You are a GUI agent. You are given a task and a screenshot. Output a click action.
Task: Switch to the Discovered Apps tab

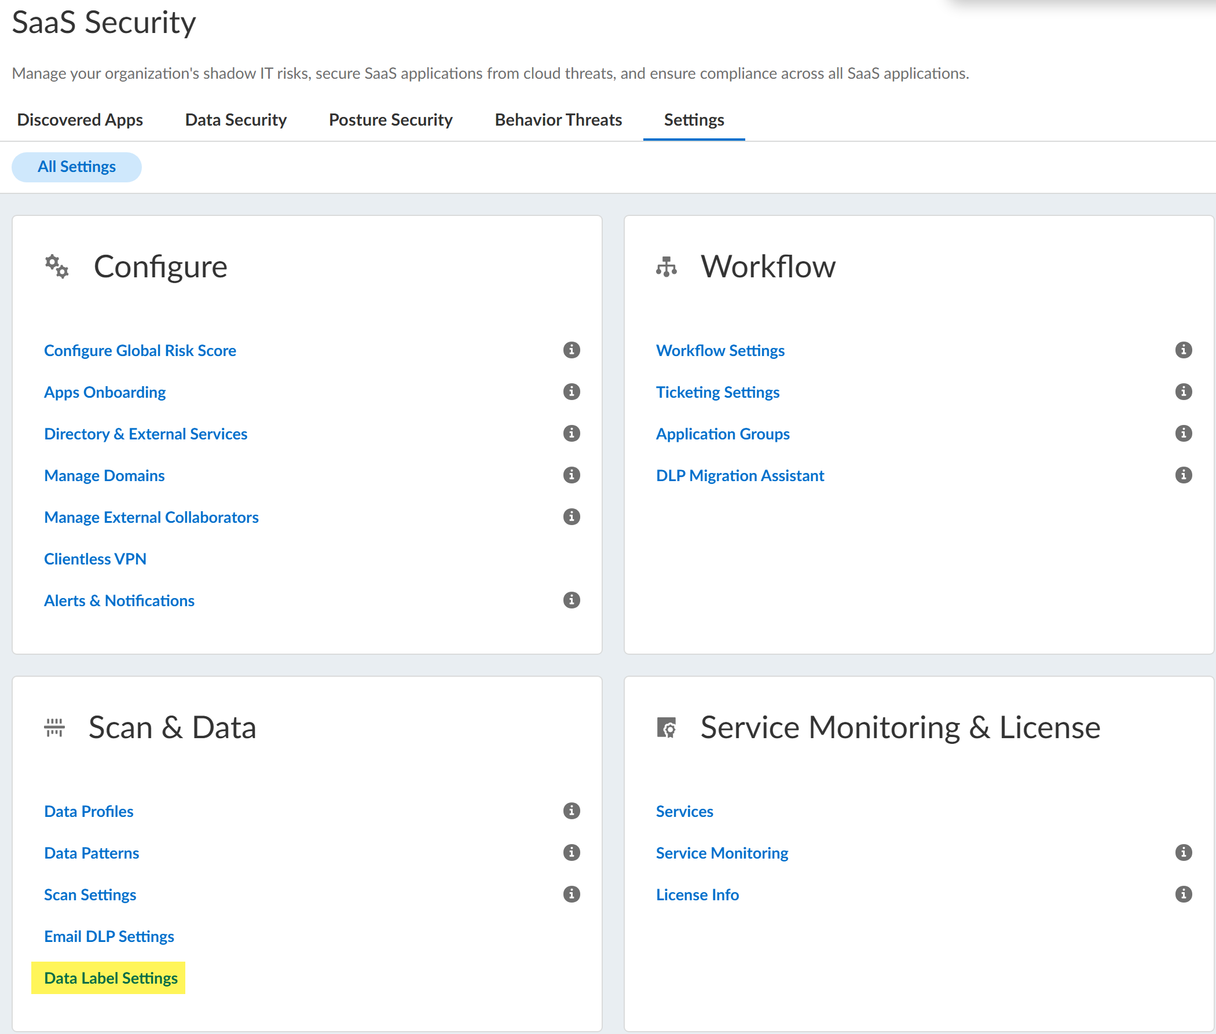coord(80,120)
